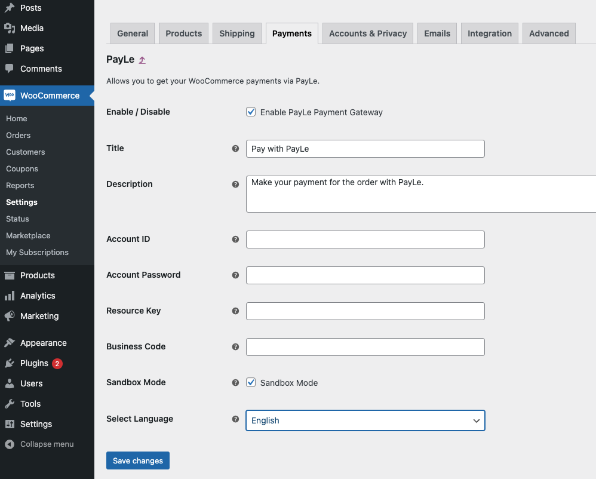Click the help icon beside Account Password

(x=236, y=275)
